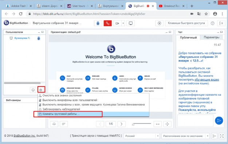Image resolution: width=228 pixels, height=144 pixels.
Task: Minimize the Чат panel
Action: click(218, 32)
